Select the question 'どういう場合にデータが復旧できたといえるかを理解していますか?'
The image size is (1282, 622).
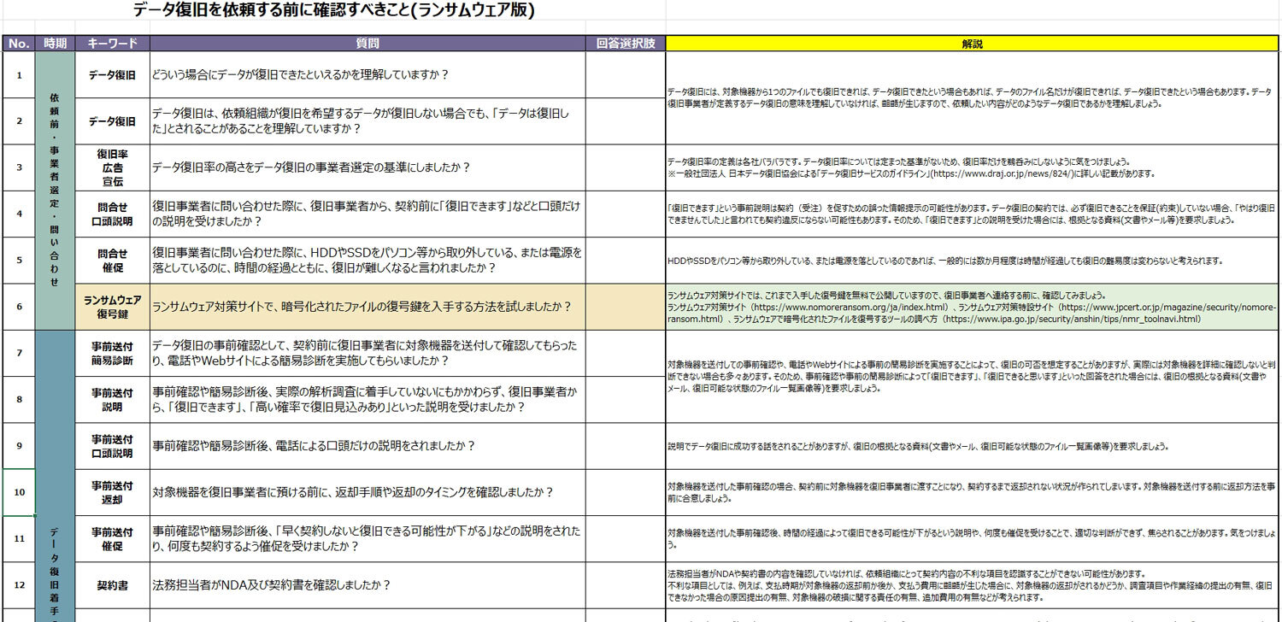[x=367, y=75]
